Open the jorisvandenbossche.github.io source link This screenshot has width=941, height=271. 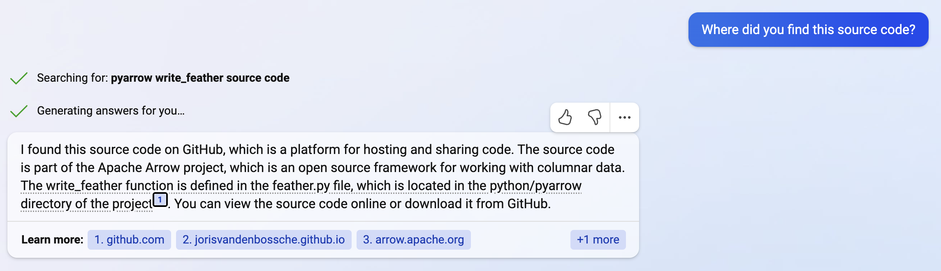click(264, 240)
